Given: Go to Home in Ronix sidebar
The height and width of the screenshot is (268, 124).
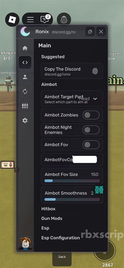Looking at the screenshot, I should point(25,48).
